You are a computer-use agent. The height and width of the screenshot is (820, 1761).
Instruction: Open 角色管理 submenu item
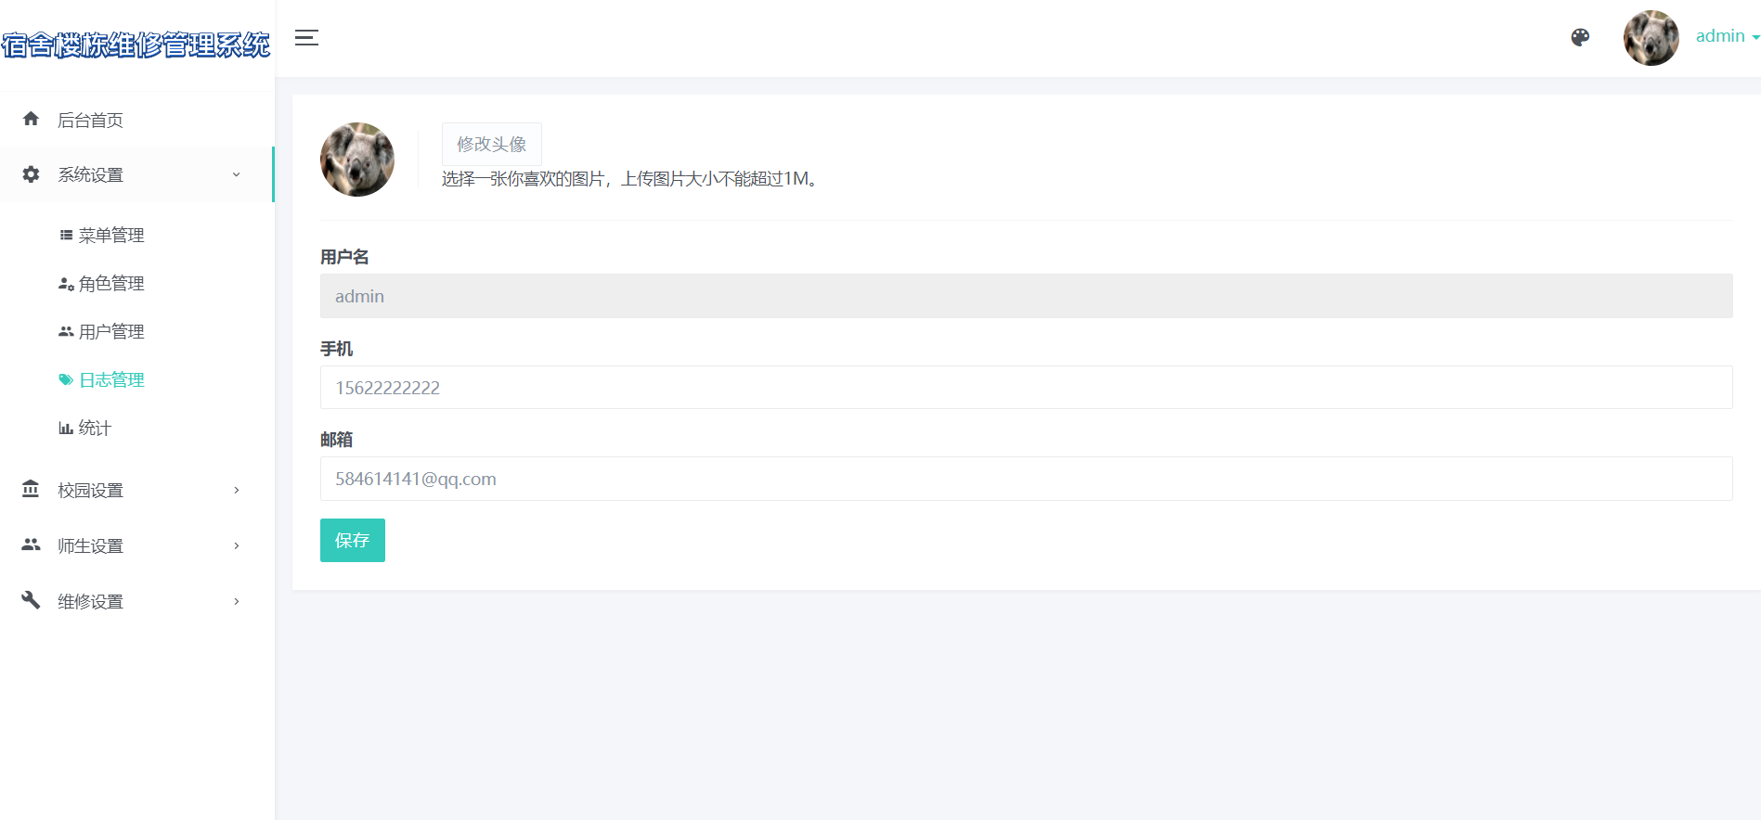111,284
